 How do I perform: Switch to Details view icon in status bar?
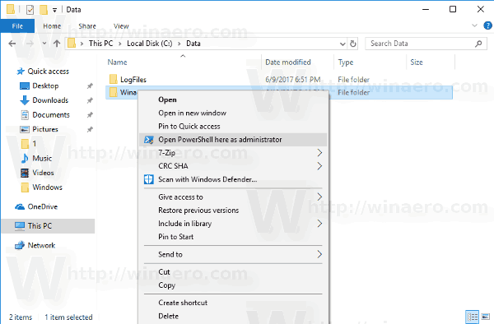point(472,317)
